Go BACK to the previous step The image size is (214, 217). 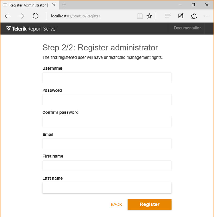(x=116, y=204)
